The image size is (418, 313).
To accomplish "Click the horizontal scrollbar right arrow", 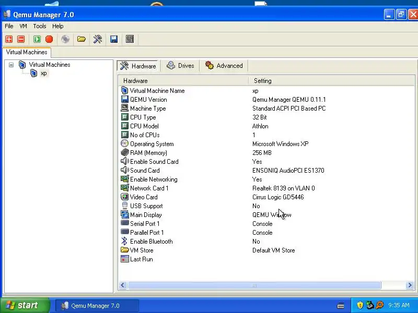I will coord(410,285).
